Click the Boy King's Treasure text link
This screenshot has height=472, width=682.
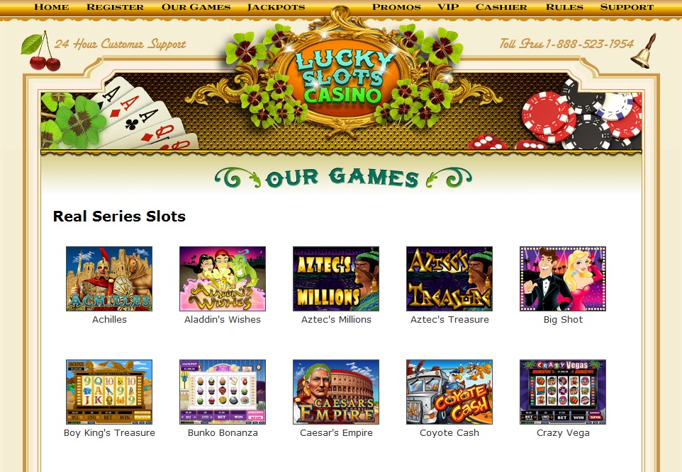[109, 433]
